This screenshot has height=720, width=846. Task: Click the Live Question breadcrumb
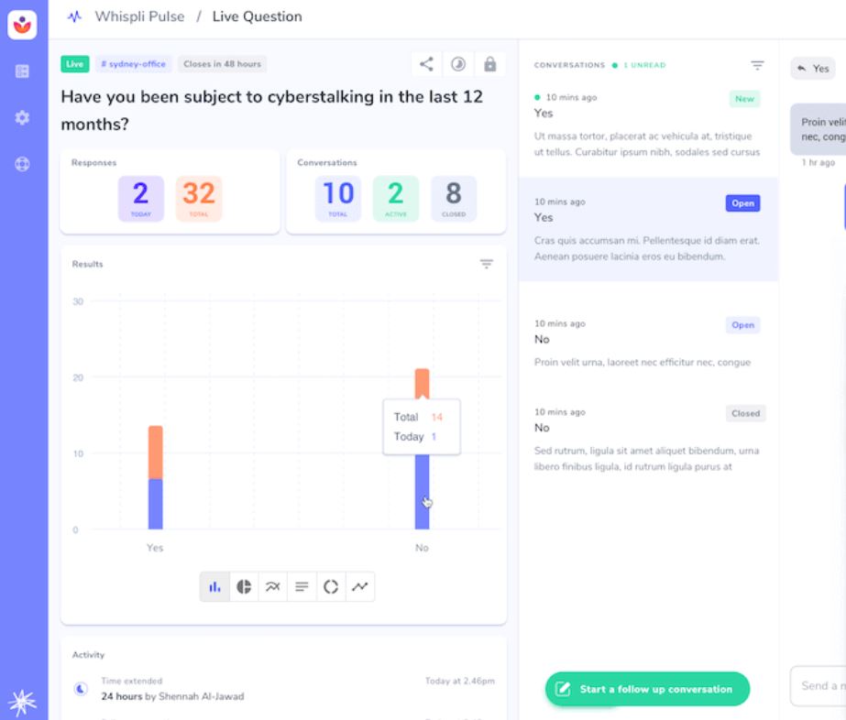257,16
